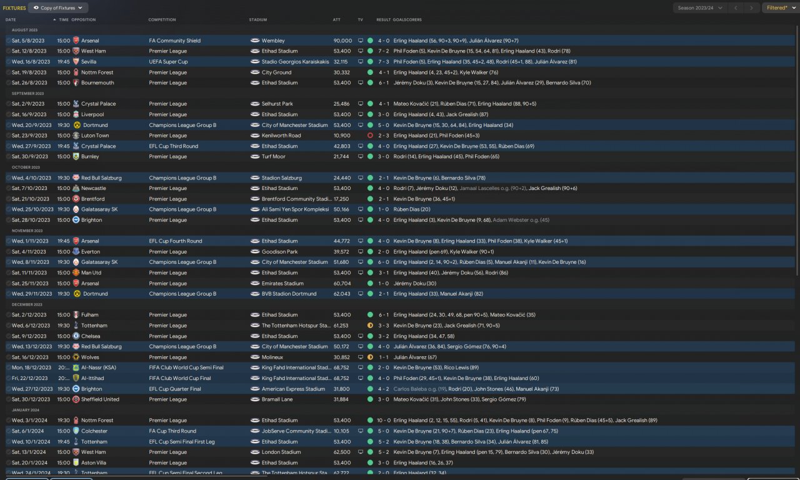This screenshot has width=800, height=480.
Task: Click the 2 - 3 result against Luton Town
Action: [384, 136]
